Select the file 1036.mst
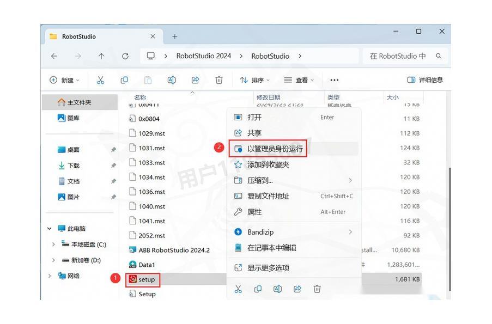 click(x=148, y=192)
